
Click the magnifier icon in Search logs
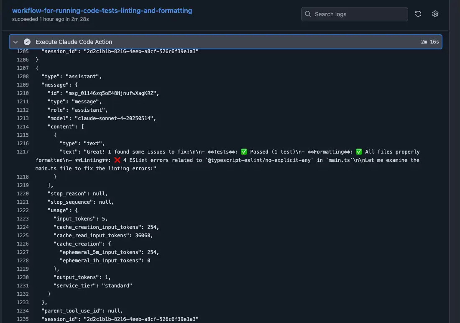pos(308,14)
